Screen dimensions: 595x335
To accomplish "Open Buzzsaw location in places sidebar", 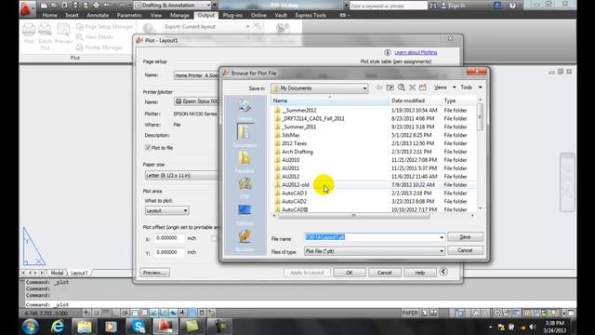I will [x=245, y=240].
